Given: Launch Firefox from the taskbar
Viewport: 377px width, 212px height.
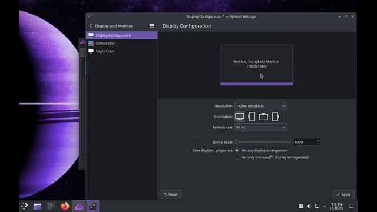Looking at the screenshot, I should (x=65, y=206).
